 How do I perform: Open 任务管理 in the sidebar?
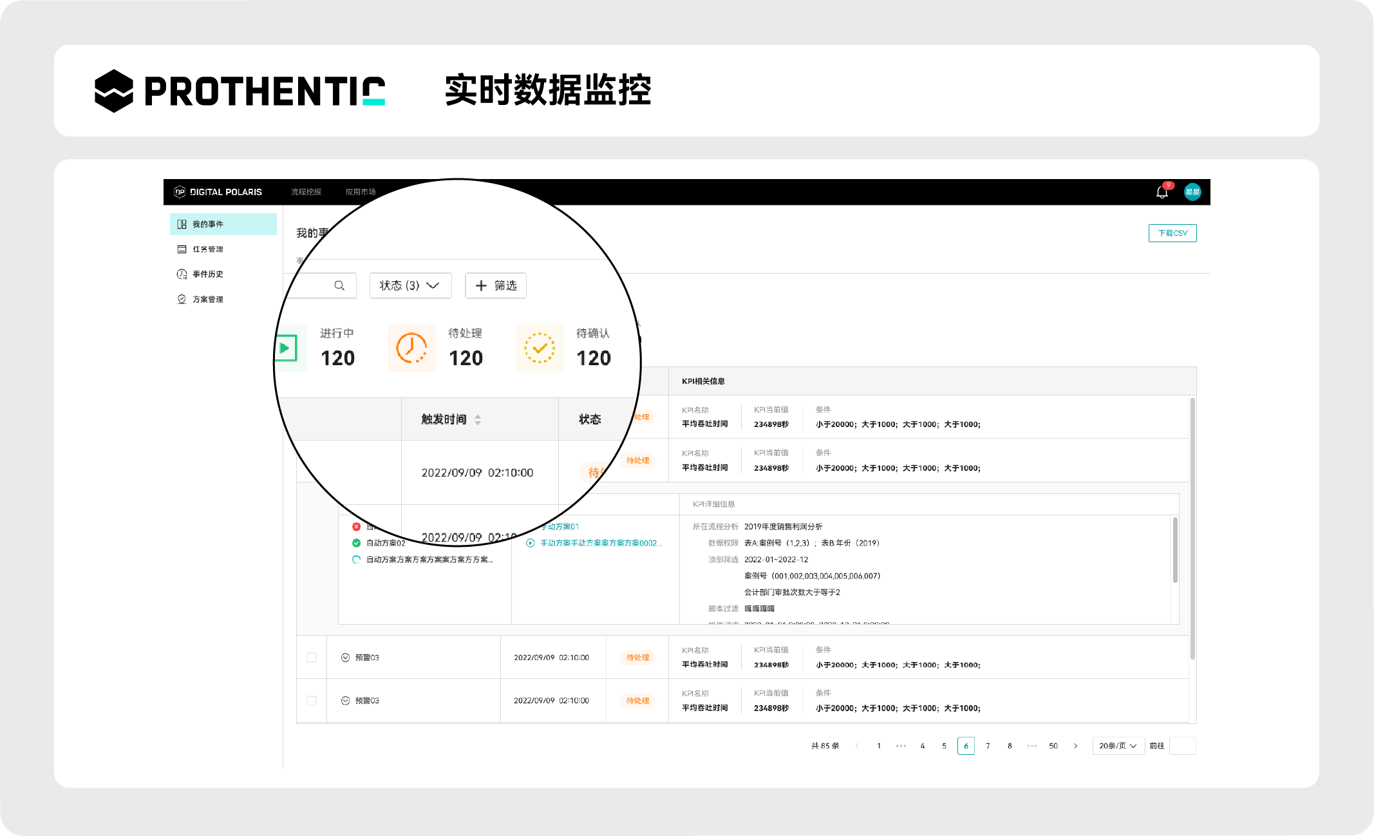click(x=207, y=249)
